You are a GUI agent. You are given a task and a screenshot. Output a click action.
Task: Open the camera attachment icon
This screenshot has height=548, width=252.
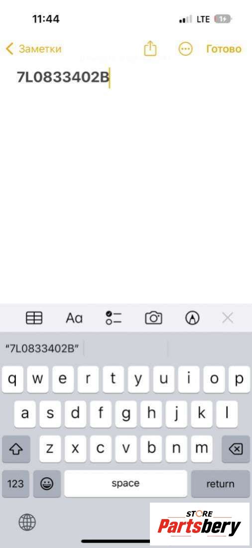[x=153, y=318]
